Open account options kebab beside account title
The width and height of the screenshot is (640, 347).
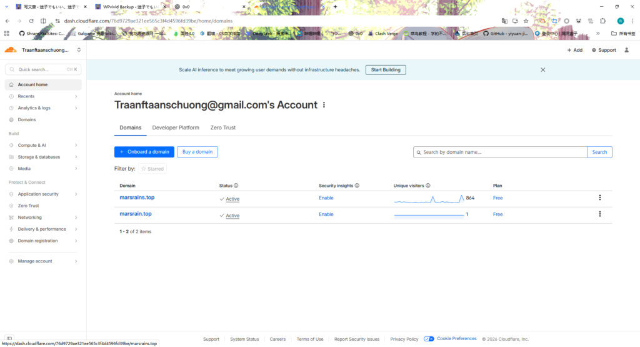(x=324, y=105)
